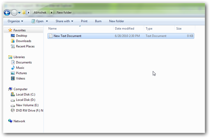
Task: Click the DVD RW Drive (F:) disc icon
Action: coord(13,110)
